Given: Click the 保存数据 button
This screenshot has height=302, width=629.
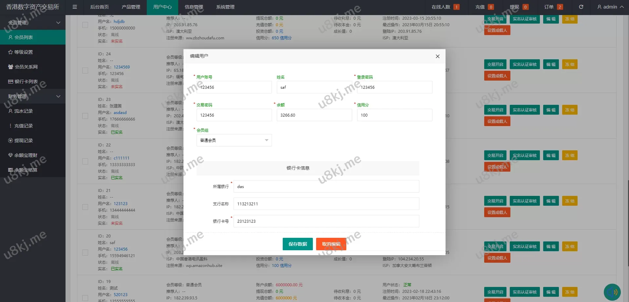Looking at the screenshot, I should tap(297, 244).
